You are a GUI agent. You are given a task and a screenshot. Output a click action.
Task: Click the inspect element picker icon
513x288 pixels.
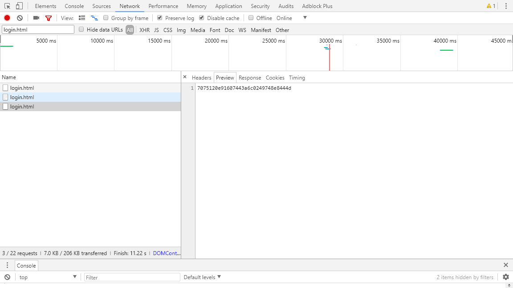[x=8, y=6]
